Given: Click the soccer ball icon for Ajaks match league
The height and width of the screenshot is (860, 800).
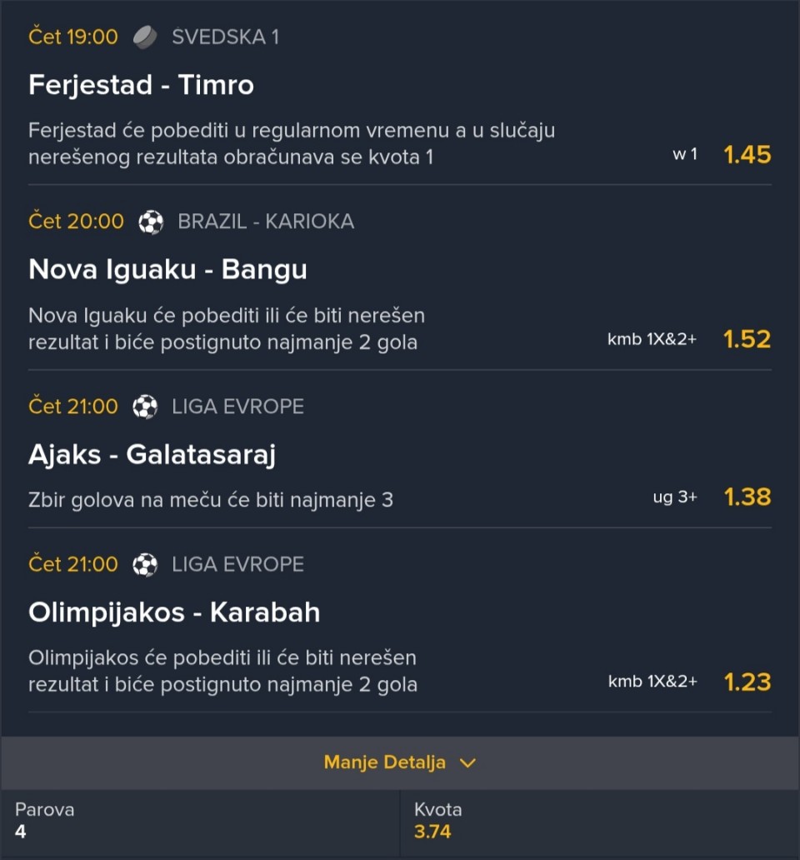Looking at the screenshot, I should [x=145, y=407].
